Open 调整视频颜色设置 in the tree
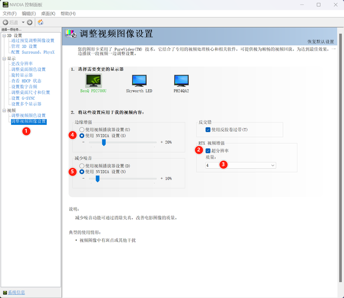The width and height of the screenshot is (344, 298). (x=29, y=115)
